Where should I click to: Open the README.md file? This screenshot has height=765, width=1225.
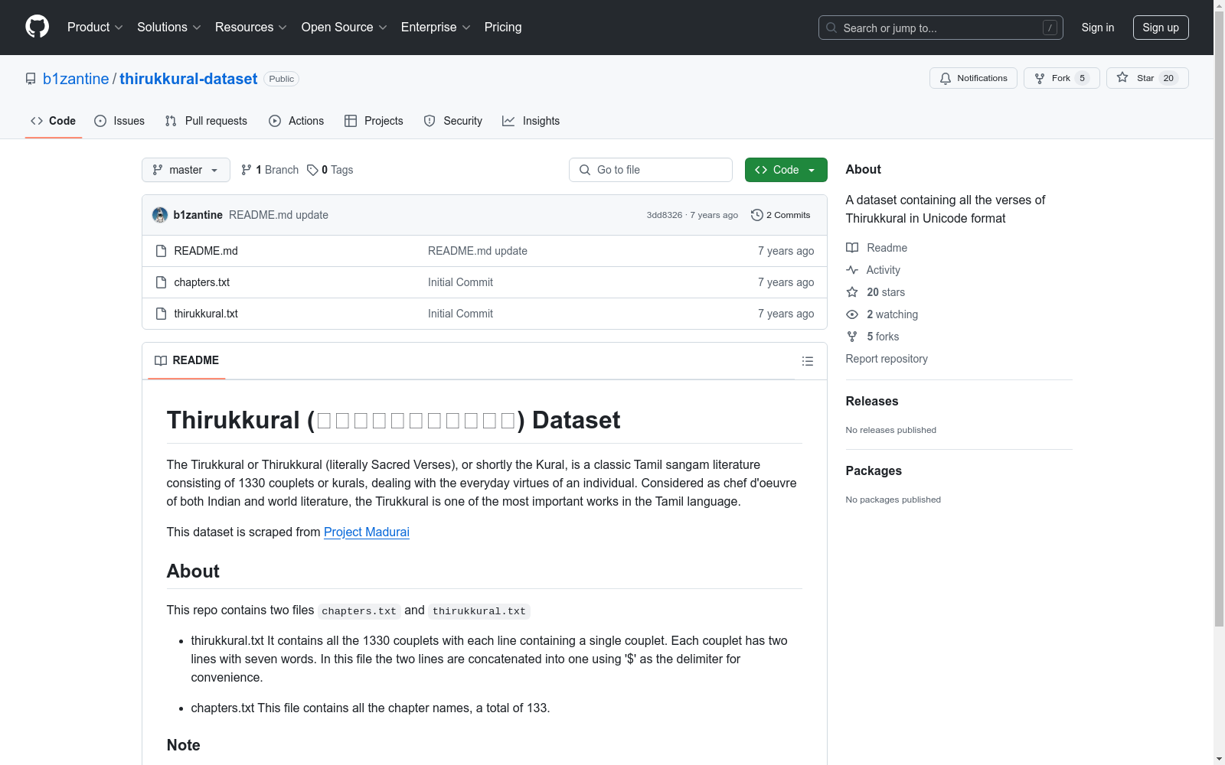tap(206, 251)
